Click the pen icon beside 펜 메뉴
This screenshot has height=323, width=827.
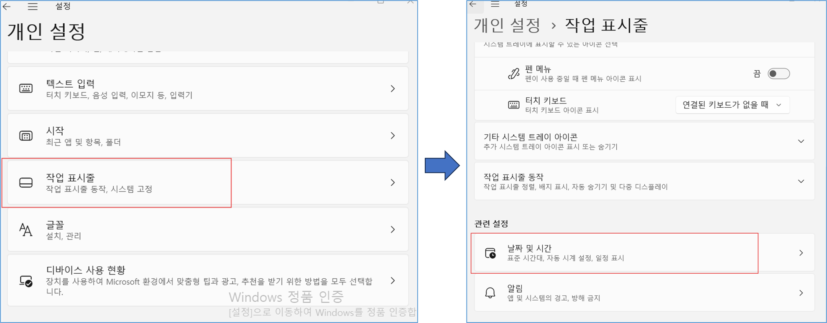pyautogui.click(x=513, y=73)
